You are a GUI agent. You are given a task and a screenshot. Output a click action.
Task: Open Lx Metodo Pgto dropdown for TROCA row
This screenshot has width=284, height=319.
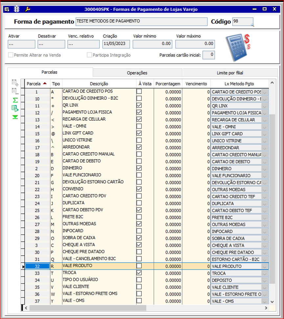[265, 273]
